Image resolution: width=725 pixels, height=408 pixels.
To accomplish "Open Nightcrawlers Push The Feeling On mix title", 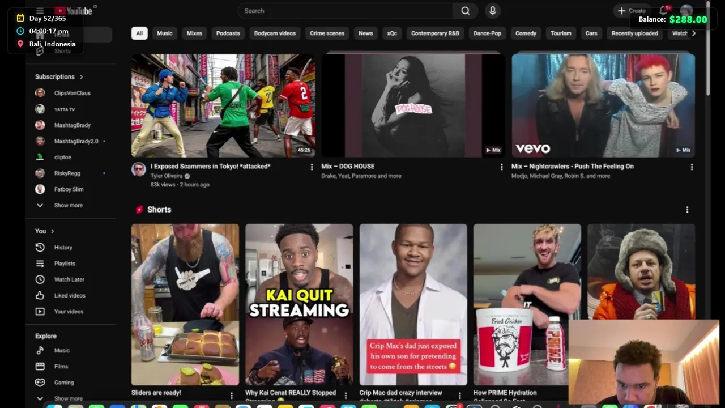I will tap(573, 167).
